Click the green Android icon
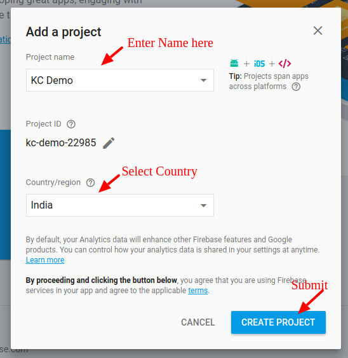 tap(234, 63)
